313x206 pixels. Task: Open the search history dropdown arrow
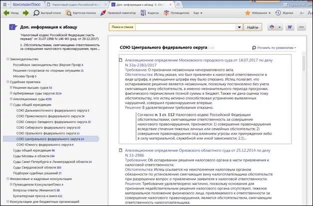[x=239, y=27]
